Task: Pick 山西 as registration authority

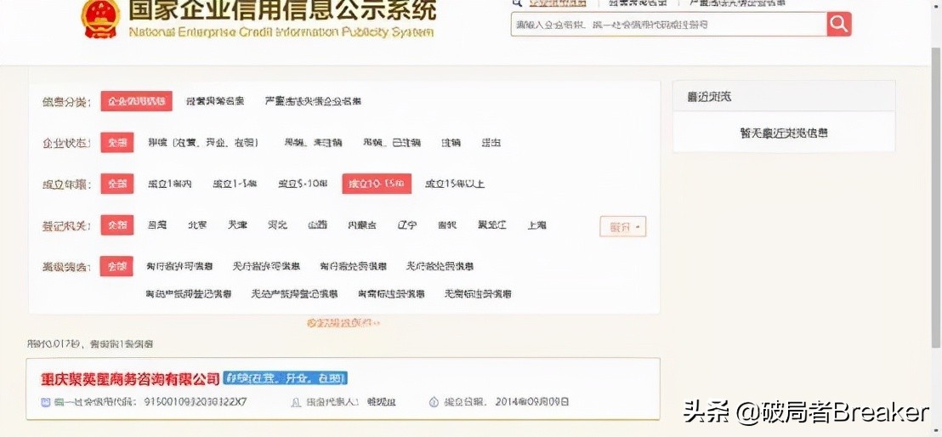Action: pos(318,225)
